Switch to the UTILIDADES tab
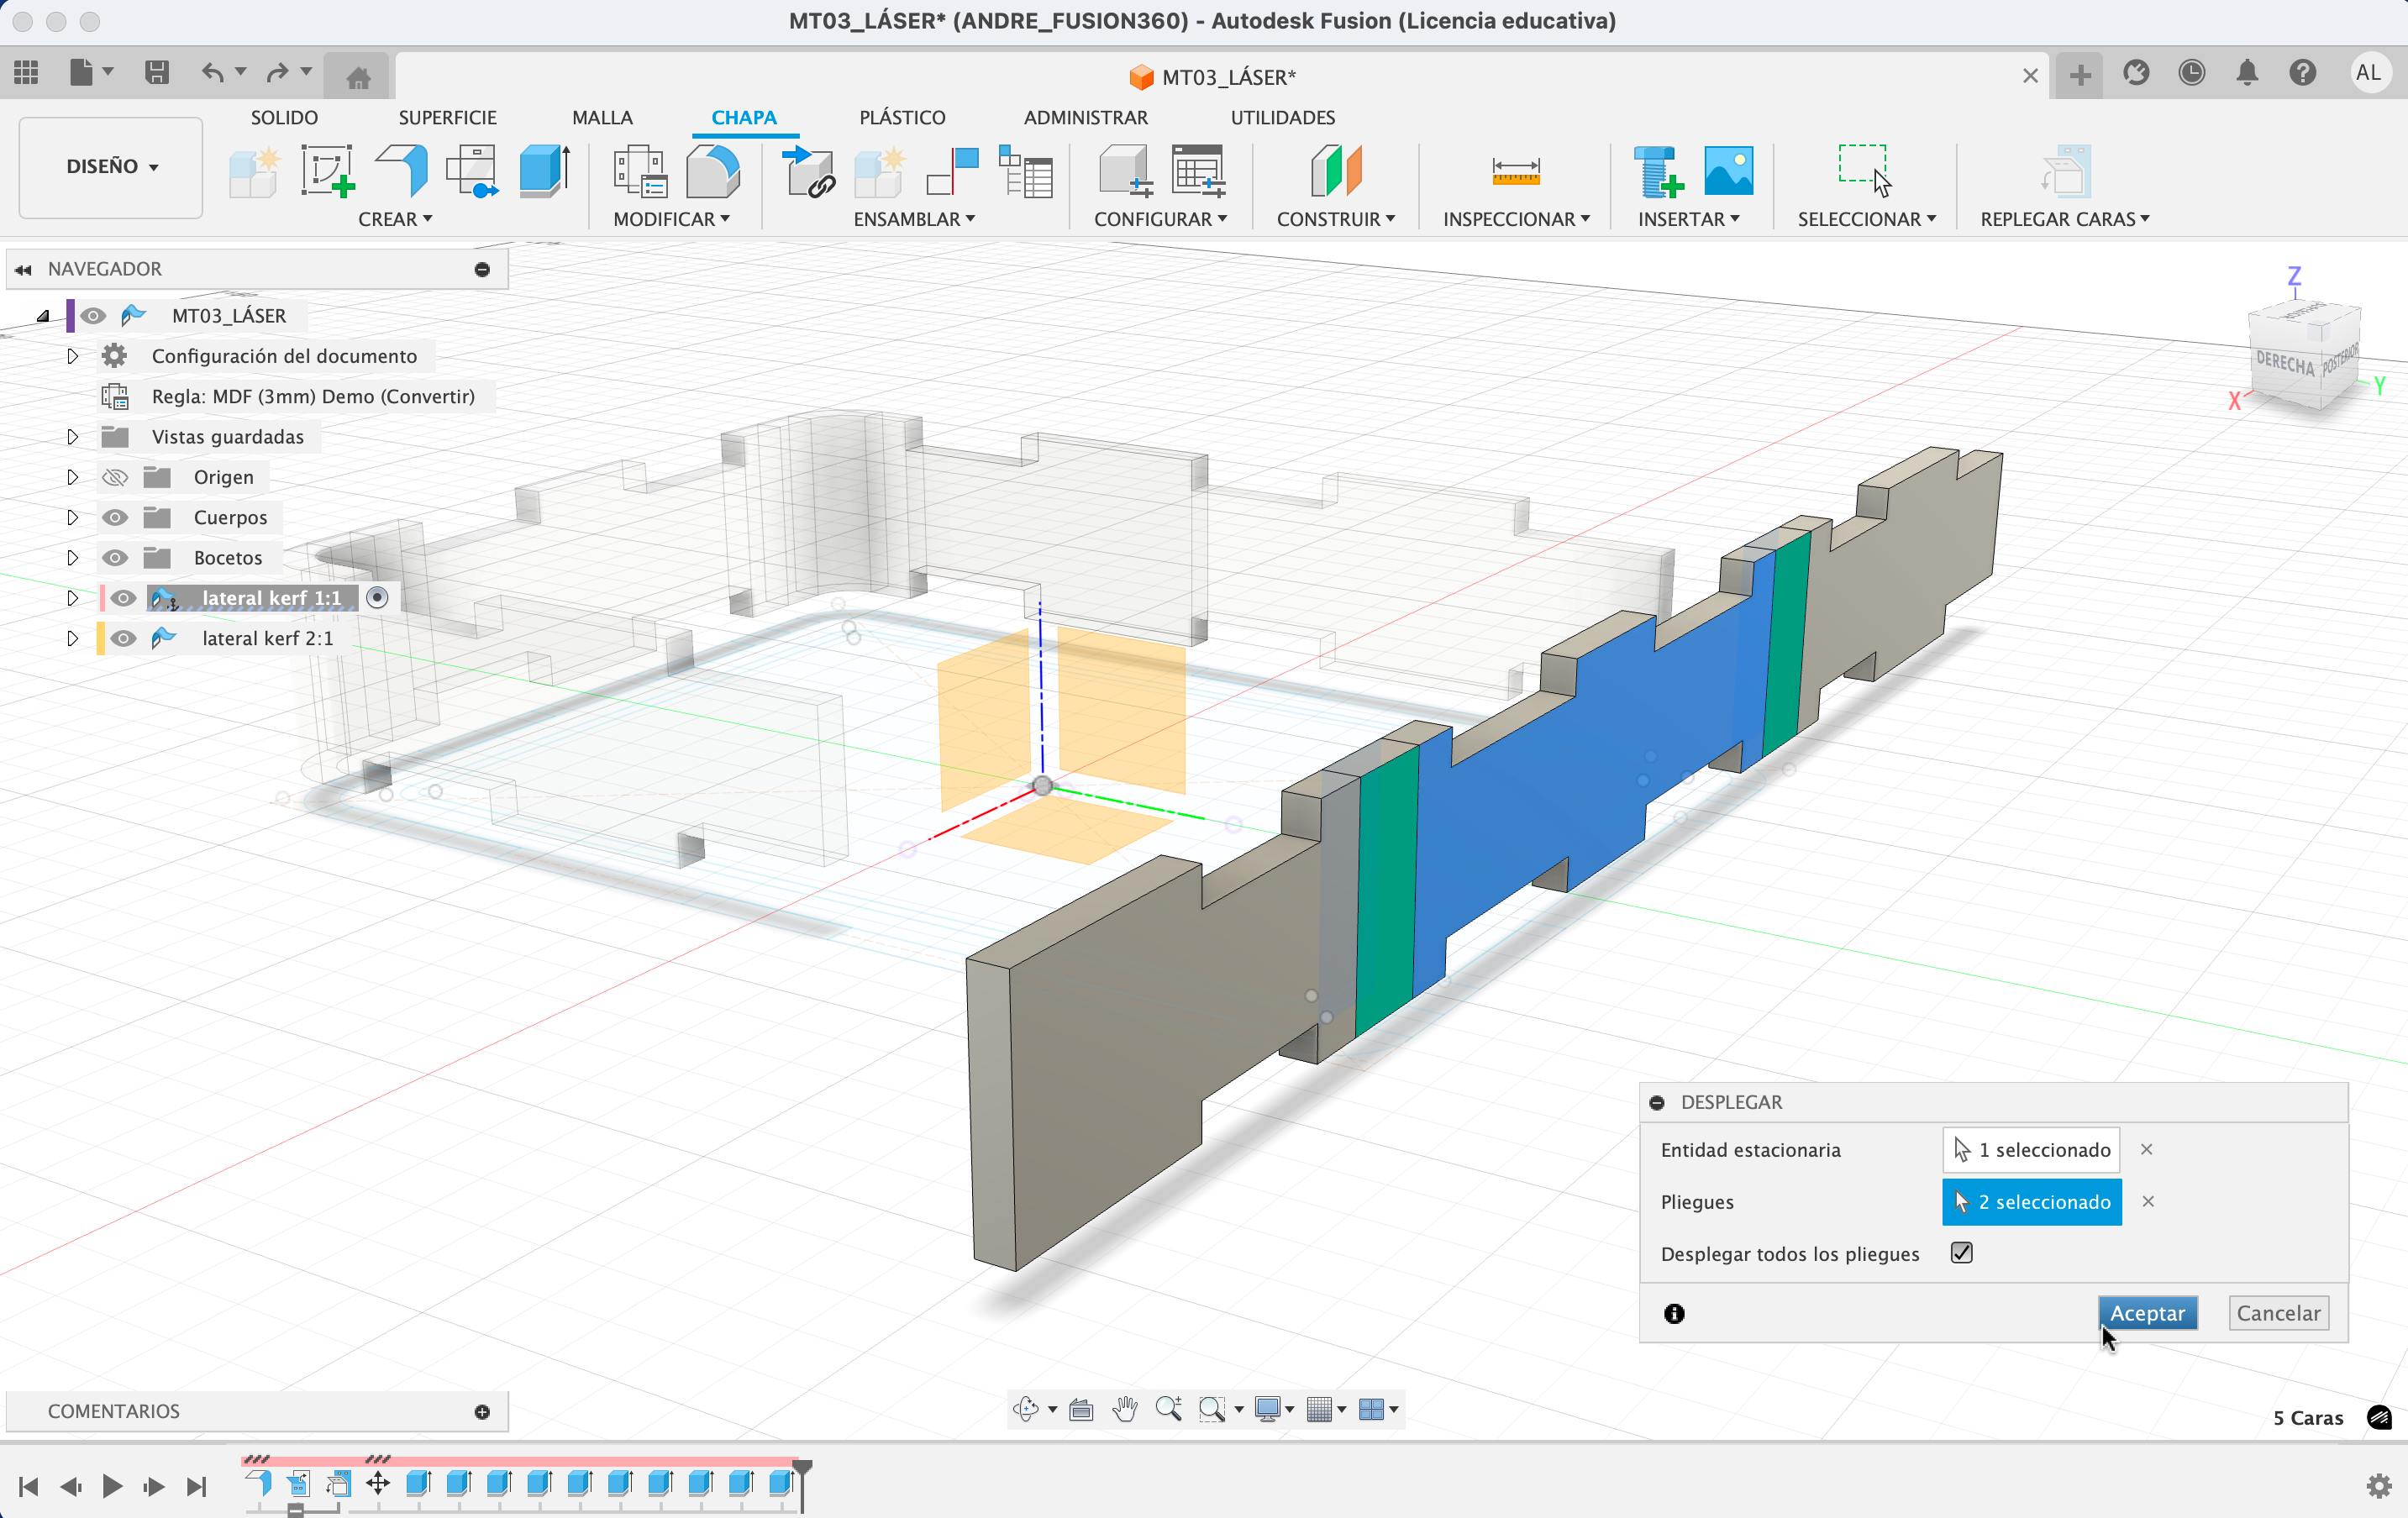This screenshot has height=1518, width=2408. [x=1282, y=117]
